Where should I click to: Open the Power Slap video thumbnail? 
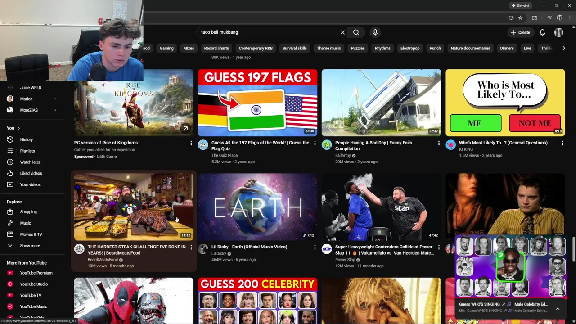(381, 207)
